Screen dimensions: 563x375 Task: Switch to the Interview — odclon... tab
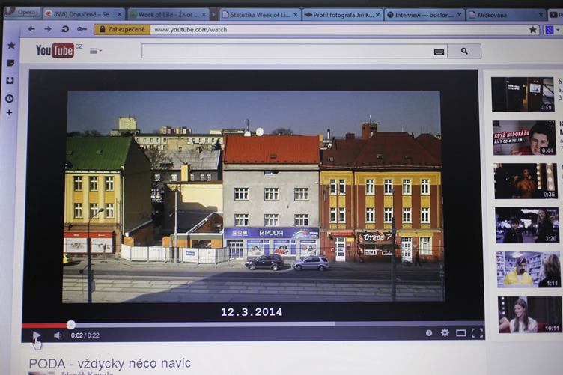[424, 15]
